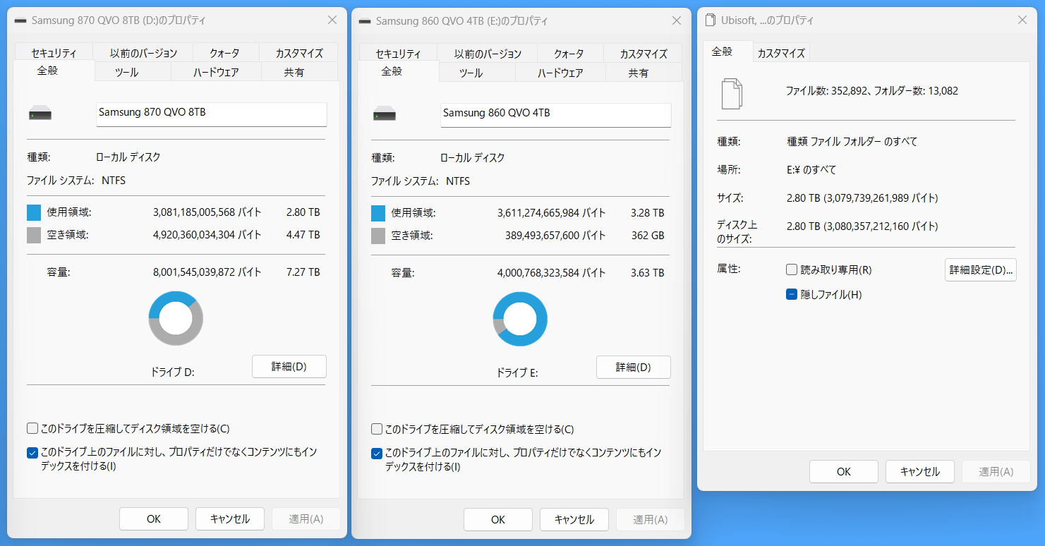Open セキュリティ tab in E: window

(x=398, y=54)
